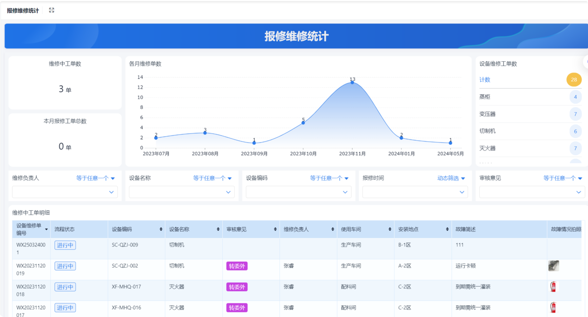
Task: Click the sort arrows on 设备名称 header
Action: tap(219, 229)
